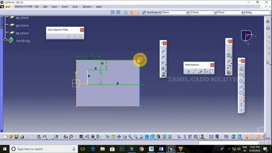Click the Zoom Out icon
Screen dimensions: 272x153
click(136, 137)
